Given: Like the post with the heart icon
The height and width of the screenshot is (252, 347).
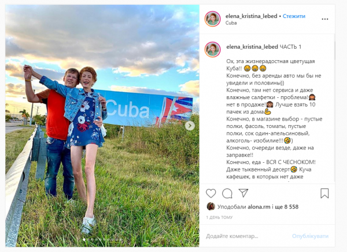Looking at the screenshot, I should 211,193.
